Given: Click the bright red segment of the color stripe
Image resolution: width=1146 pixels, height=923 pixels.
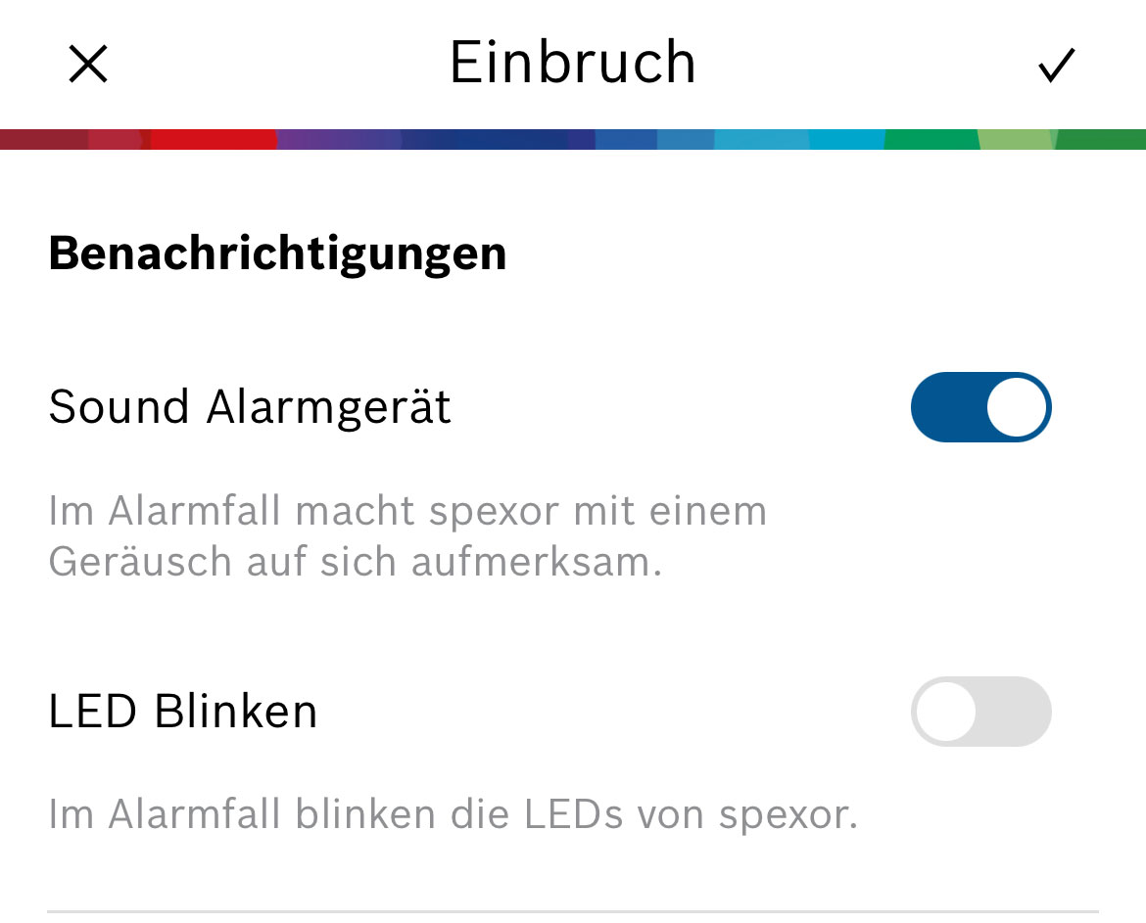Looking at the screenshot, I should (215, 139).
